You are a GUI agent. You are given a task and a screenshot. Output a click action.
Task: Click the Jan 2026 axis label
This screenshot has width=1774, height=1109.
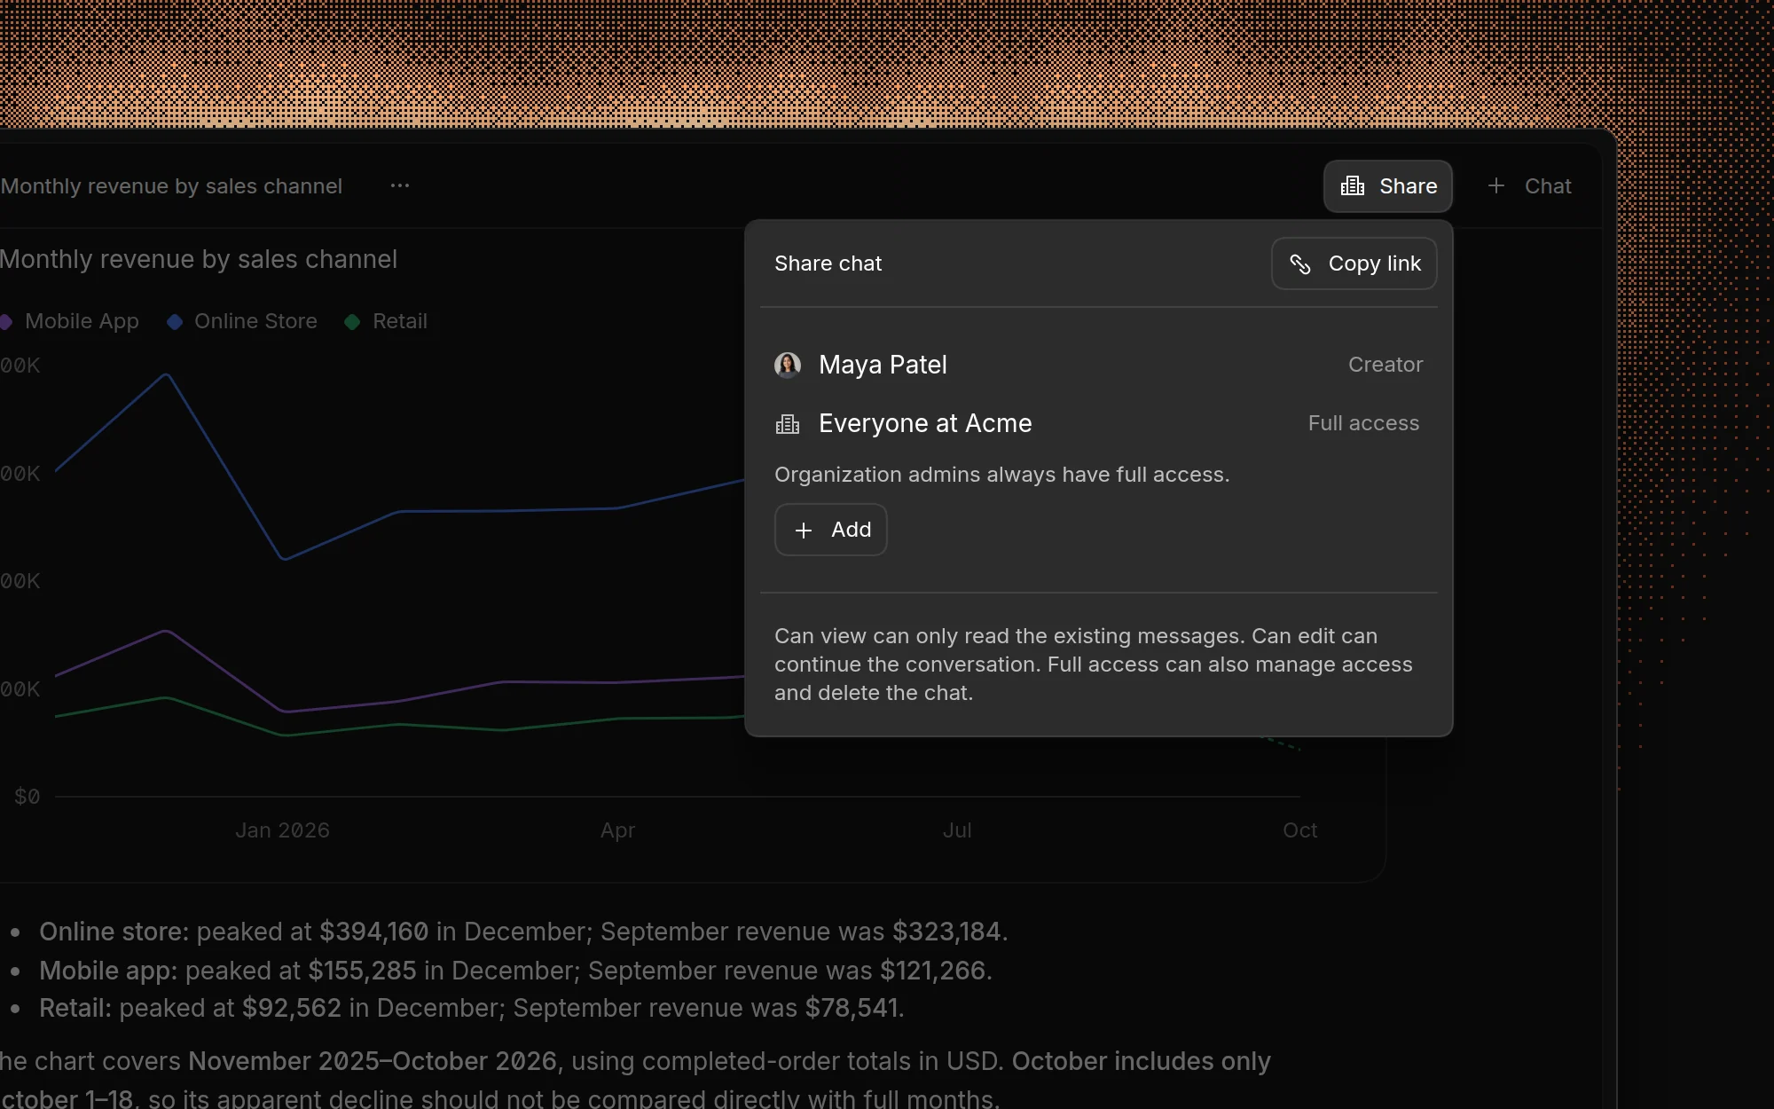tap(282, 830)
